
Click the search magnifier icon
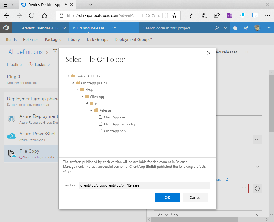coord(217,28)
